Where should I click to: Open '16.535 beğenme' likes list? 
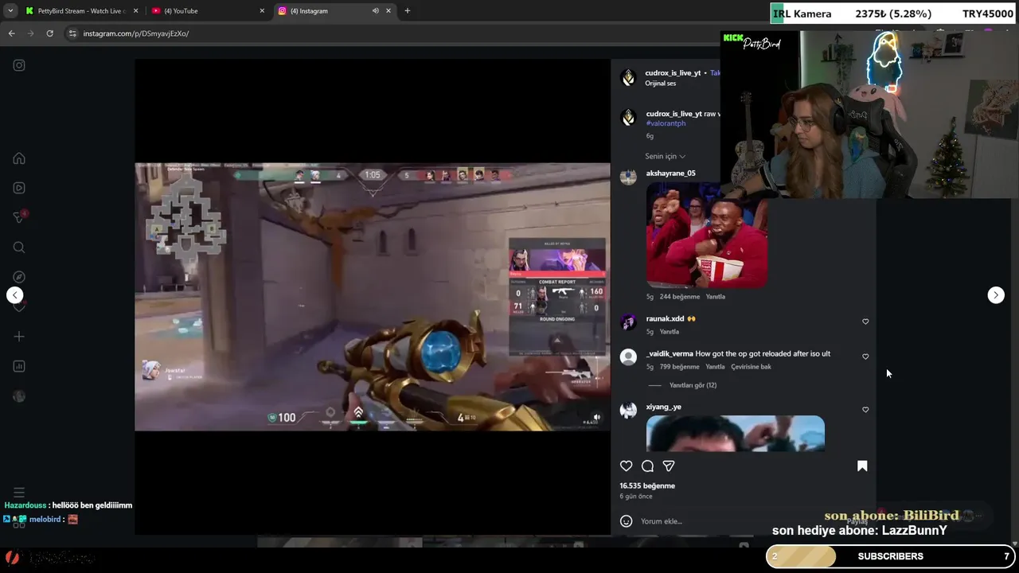coord(647,485)
